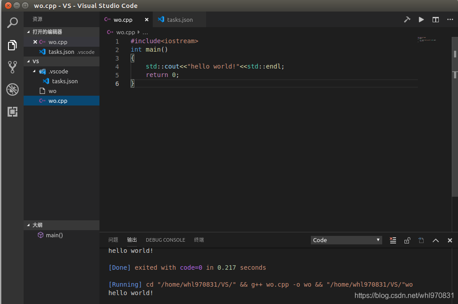Jump to main() in the outline
Viewport: 458px width, 304px height.
click(x=54, y=235)
